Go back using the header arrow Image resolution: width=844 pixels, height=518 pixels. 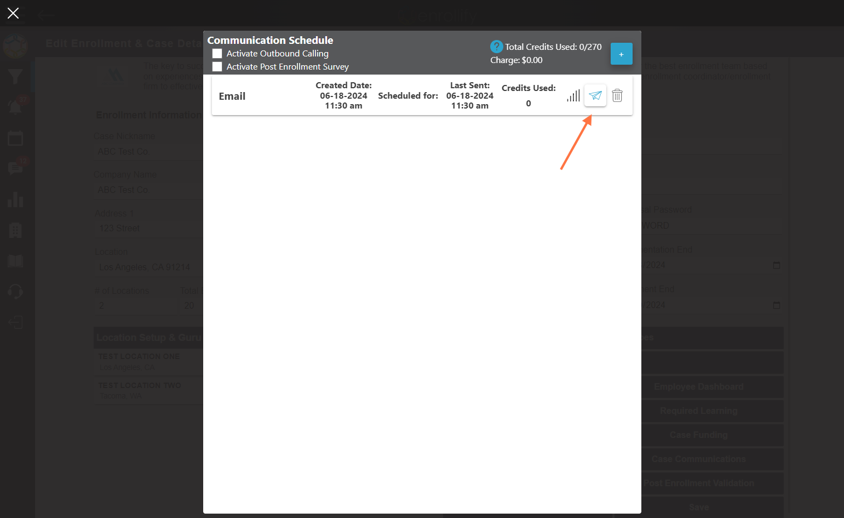pos(47,15)
